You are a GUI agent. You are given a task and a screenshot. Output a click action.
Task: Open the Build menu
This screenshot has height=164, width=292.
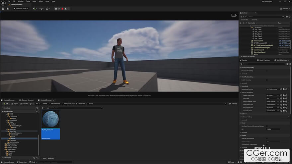pyautogui.click(x=34, y=1)
